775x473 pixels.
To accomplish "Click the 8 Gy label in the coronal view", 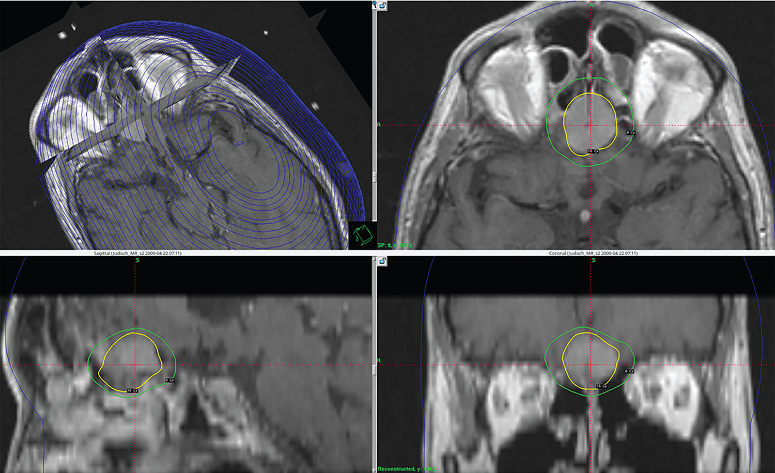I will (629, 371).
